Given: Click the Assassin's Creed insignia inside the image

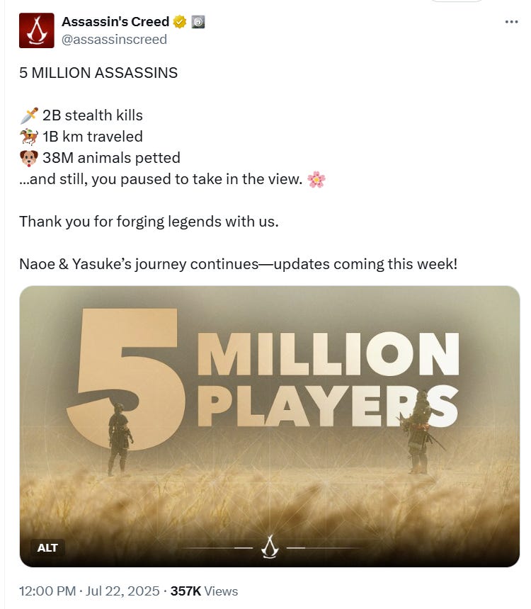Looking at the screenshot, I should coord(270,547).
